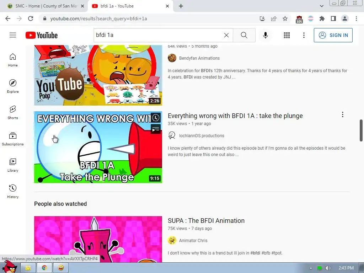This screenshot has width=364, height=273.
Task: Open the YouTube apps grid
Action: coord(287,35)
